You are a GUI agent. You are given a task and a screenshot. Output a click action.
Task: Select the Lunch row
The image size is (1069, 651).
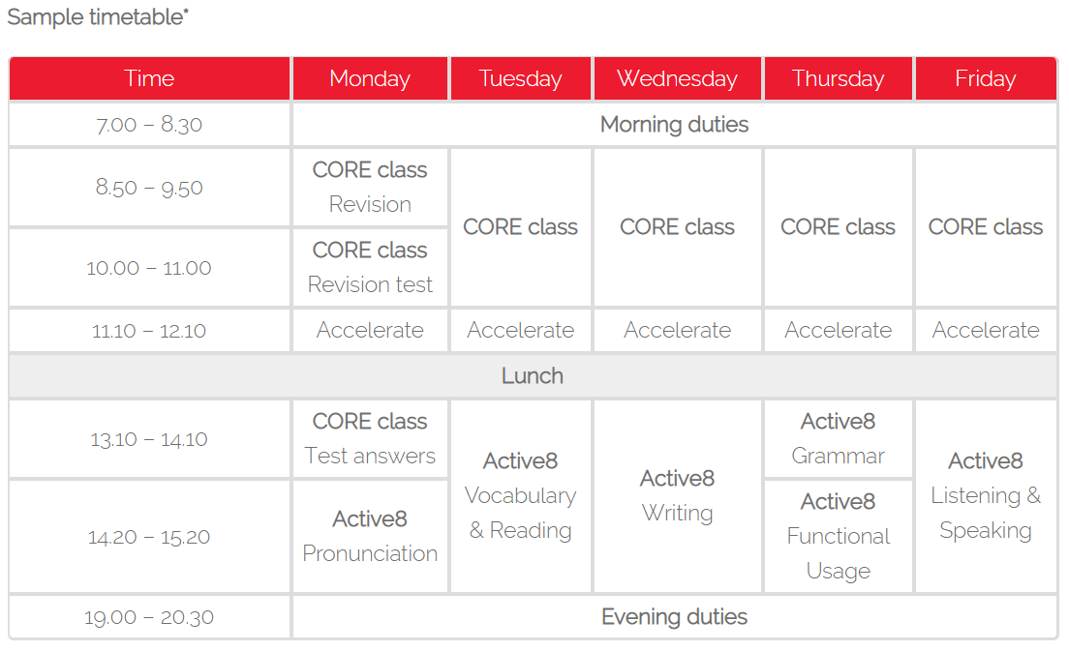[x=534, y=376]
